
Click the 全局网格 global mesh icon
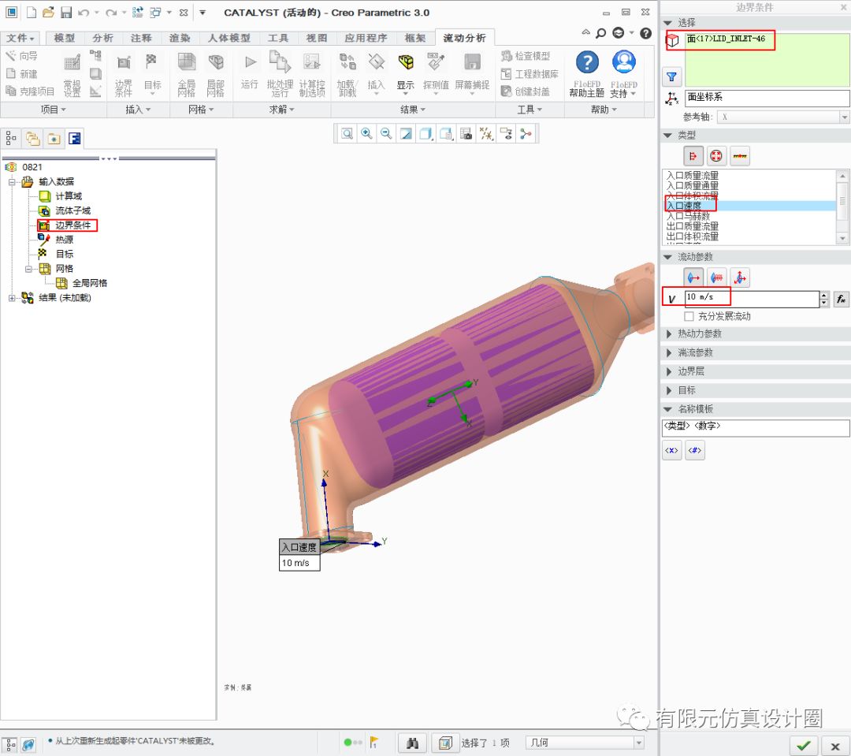click(x=186, y=73)
